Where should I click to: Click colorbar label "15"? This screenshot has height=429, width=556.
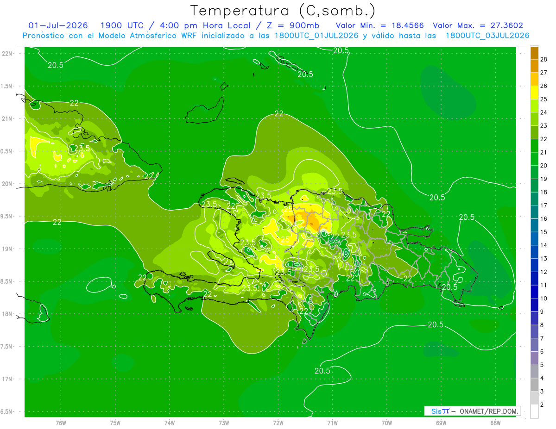(544, 232)
